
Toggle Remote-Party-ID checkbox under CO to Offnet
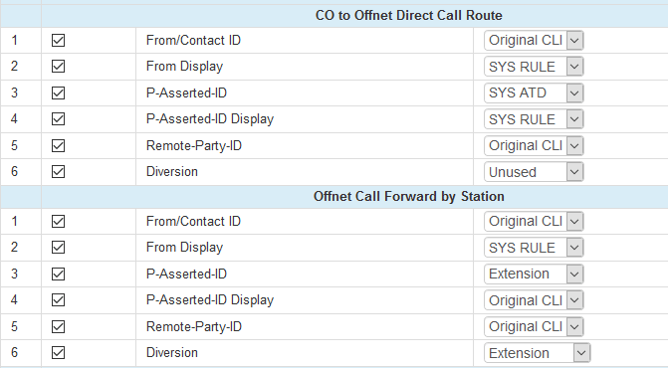[x=58, y=145]
